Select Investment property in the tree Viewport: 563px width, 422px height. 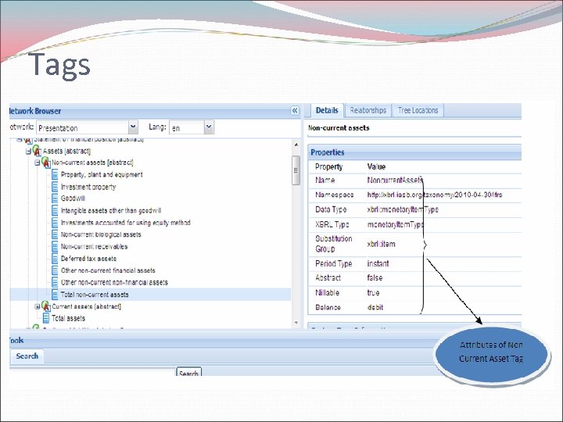tap(88, 187)
